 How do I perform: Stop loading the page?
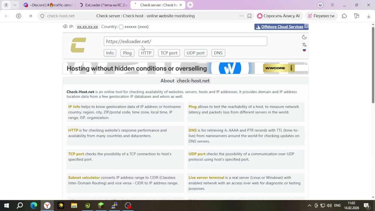click(x=31, y=16)
